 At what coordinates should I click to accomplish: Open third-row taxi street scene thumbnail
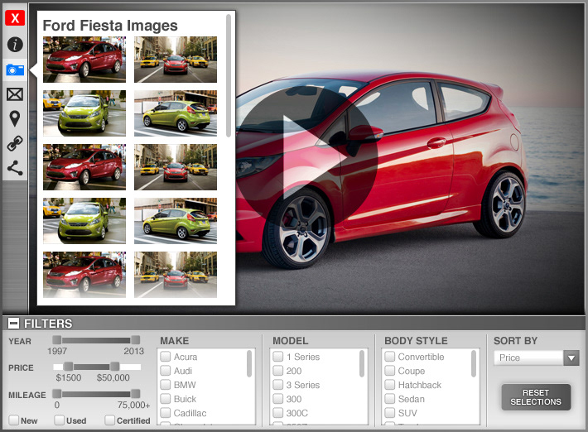point(176,167)
